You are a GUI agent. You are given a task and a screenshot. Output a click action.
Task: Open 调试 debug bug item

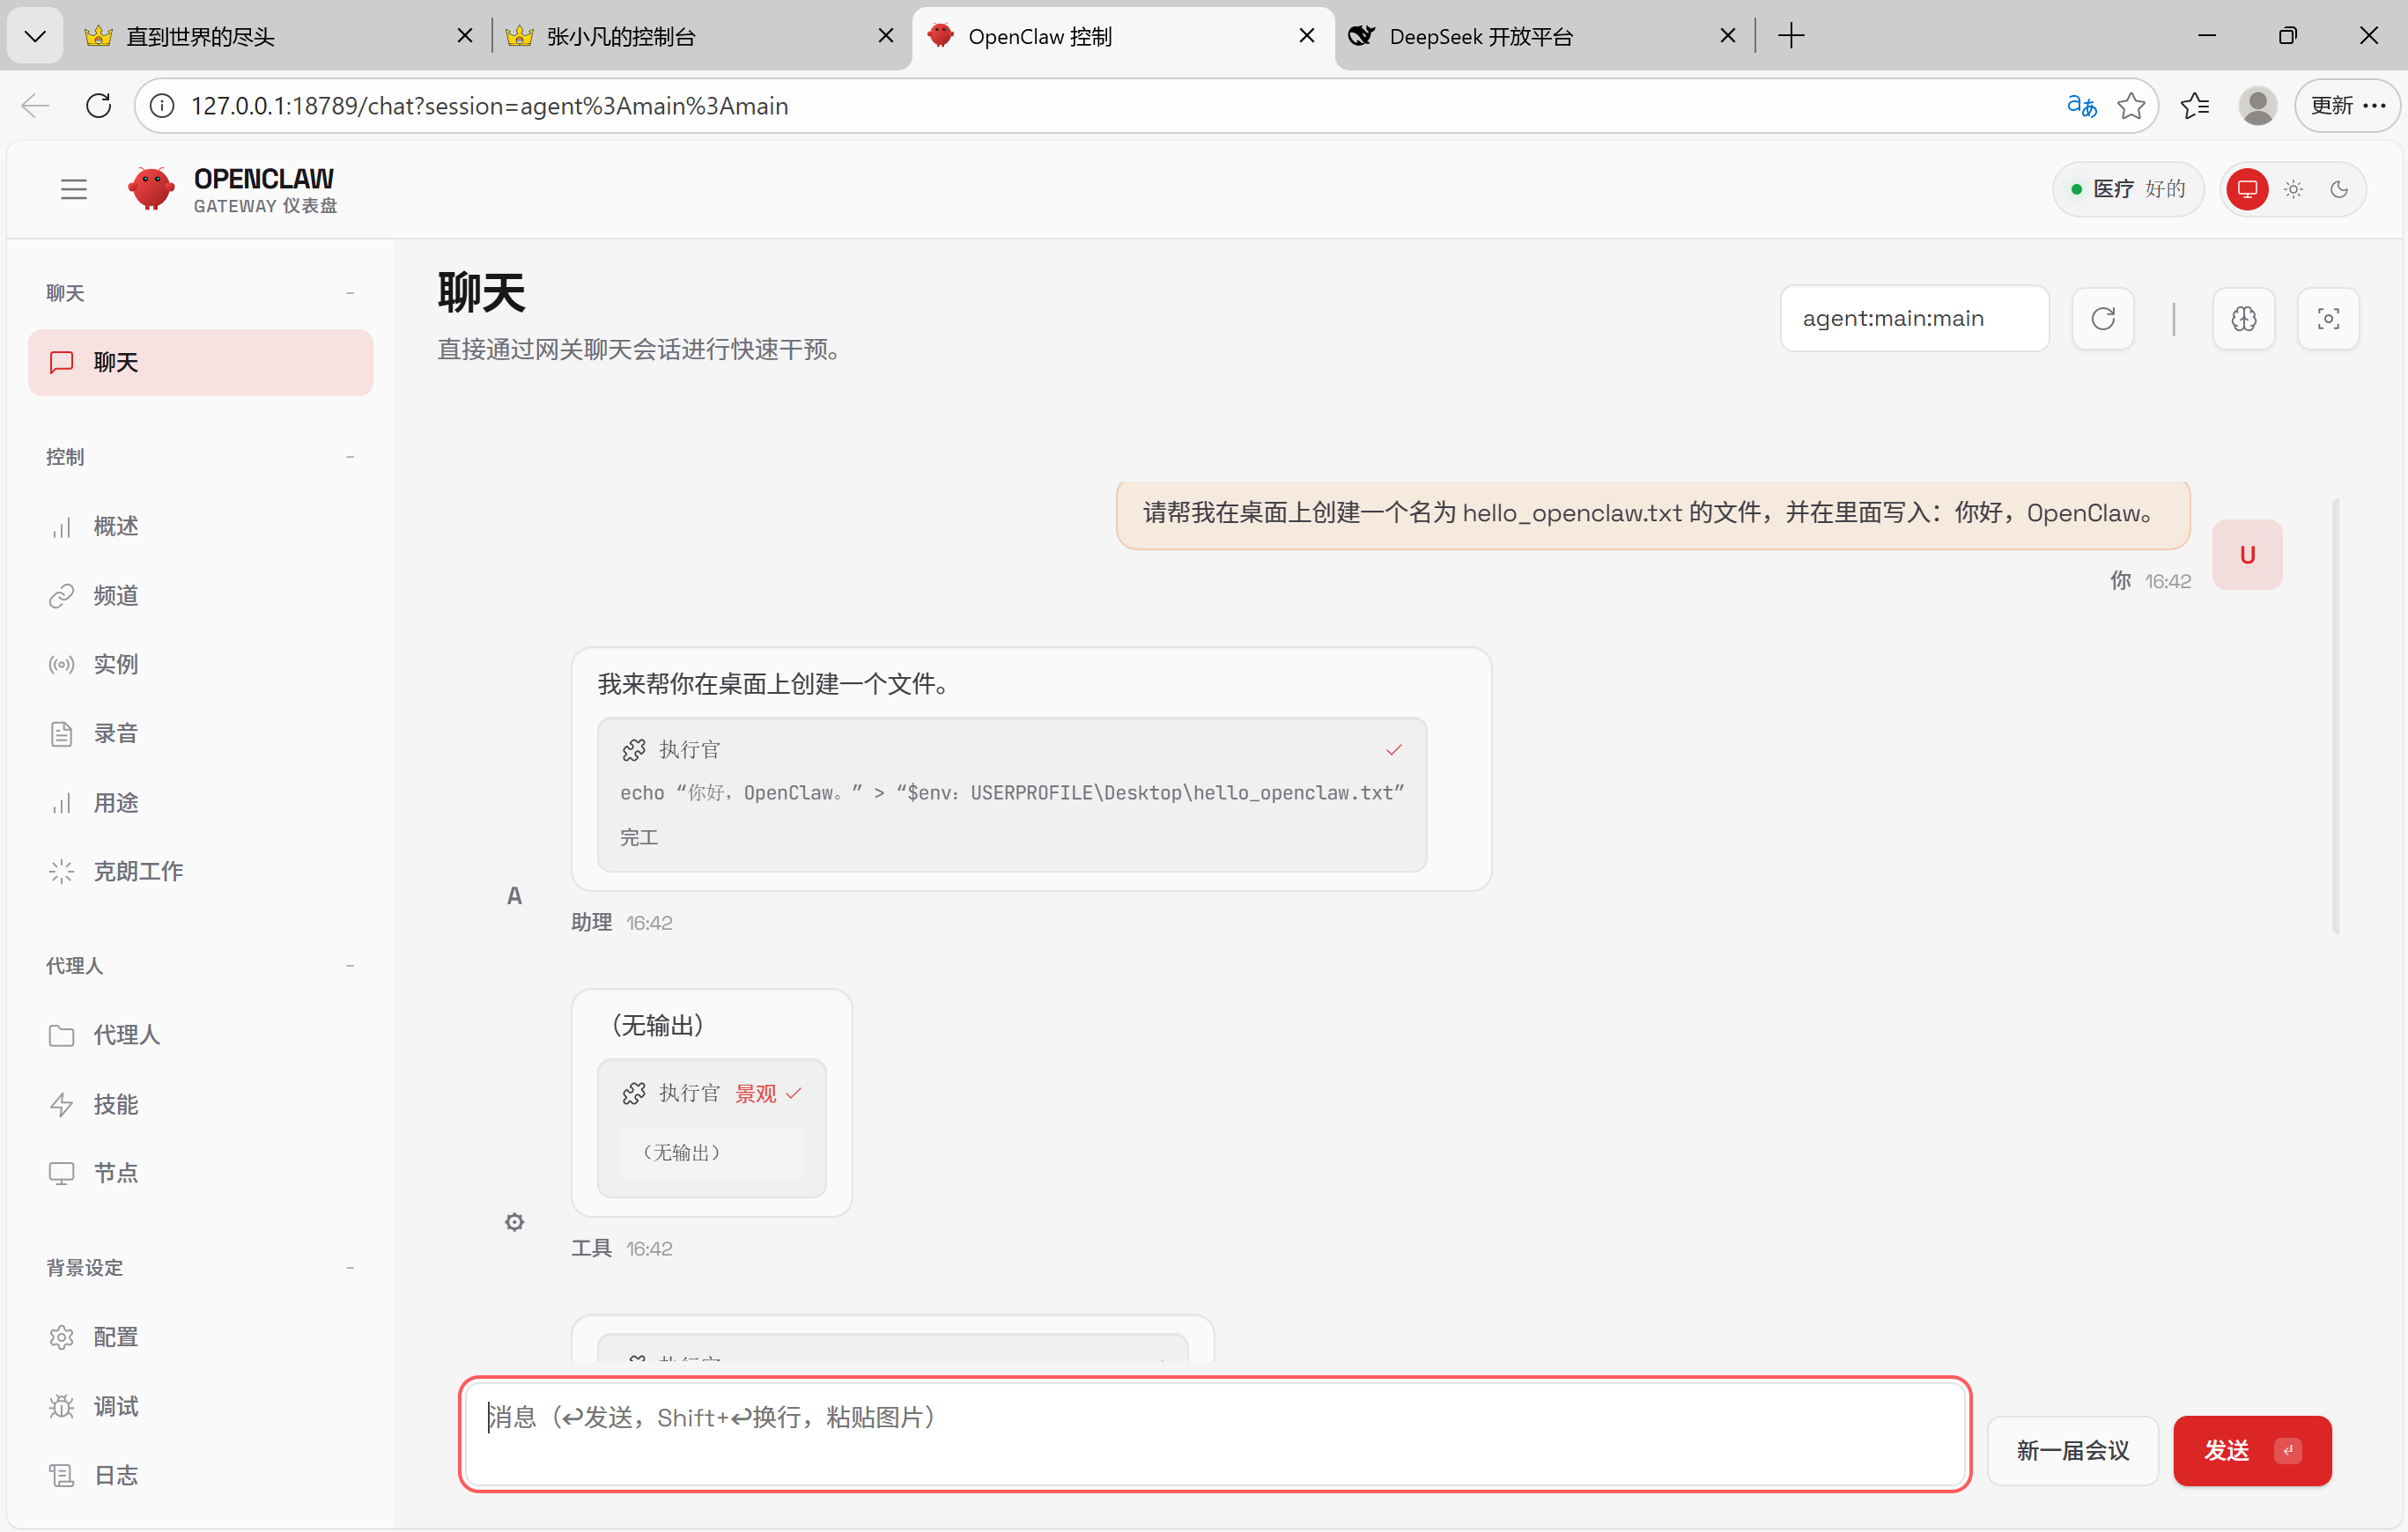116,1406
